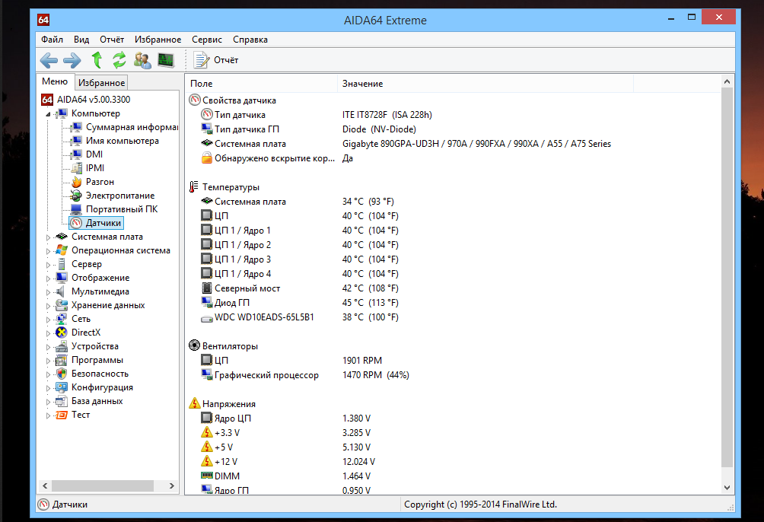Image resolution: width=764 pixels, height=522 pixels.
Task: Open the Сервис menu
Action: (x=207, y=40)
